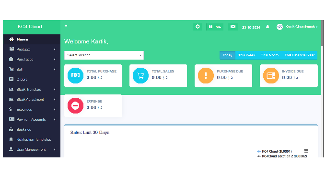This screenshot has height=186, width=326.
Task: Toggle the sidebar hamburger icon
Action: (66, 26)
